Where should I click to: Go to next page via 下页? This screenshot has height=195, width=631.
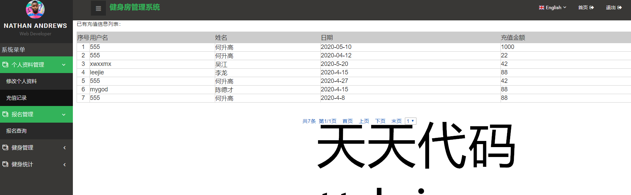pyautogui.click(x=380, y=121)
